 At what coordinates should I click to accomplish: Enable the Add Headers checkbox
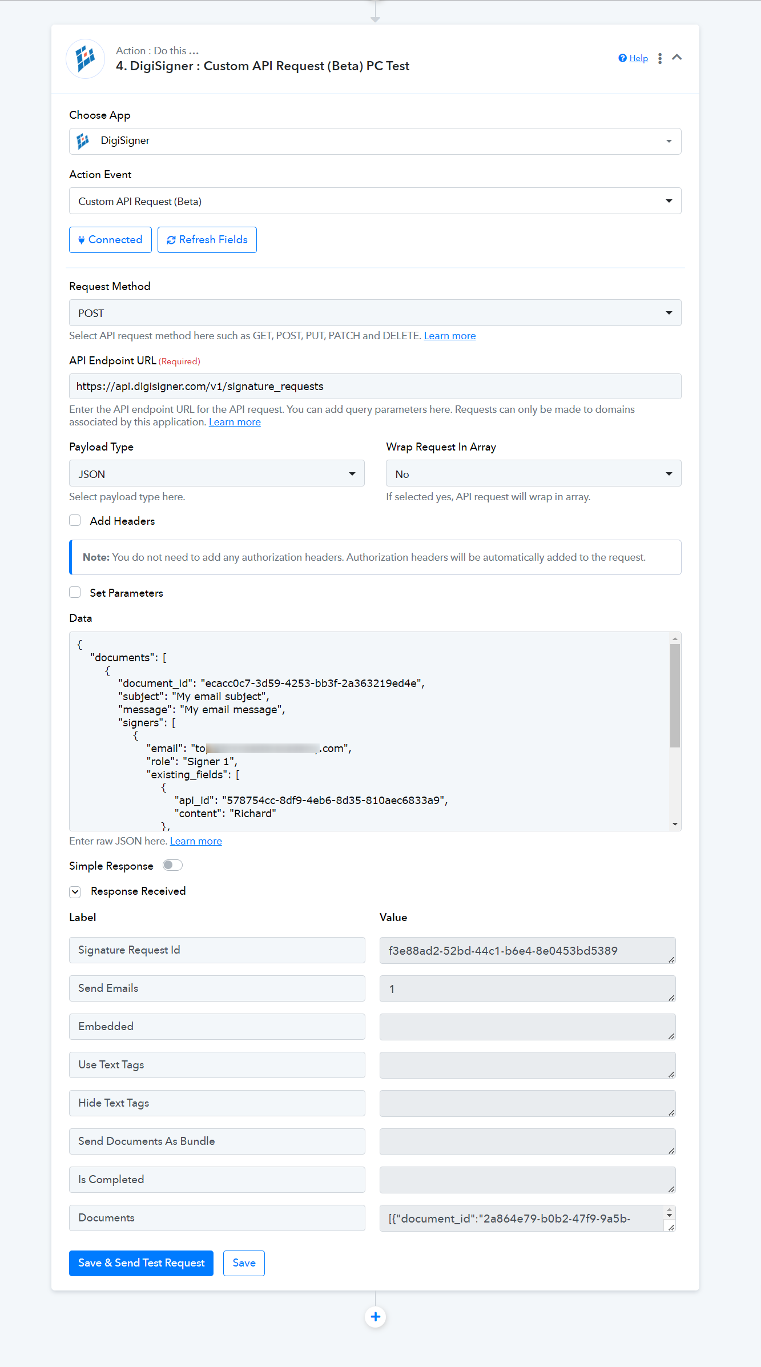coord(75,520)
